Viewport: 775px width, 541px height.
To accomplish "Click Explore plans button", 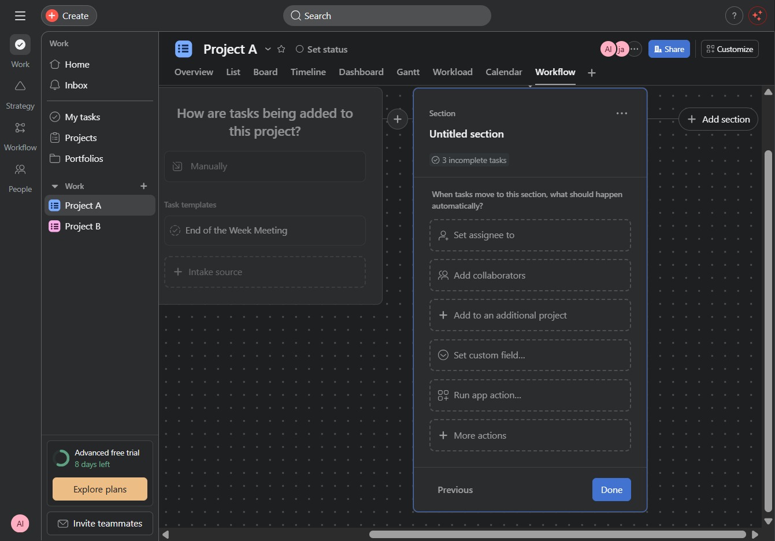I will click(x=100, y=489).
